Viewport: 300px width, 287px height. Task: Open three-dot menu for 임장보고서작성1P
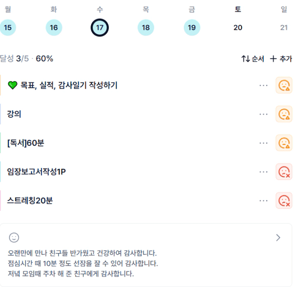click(x=264, y=172)
